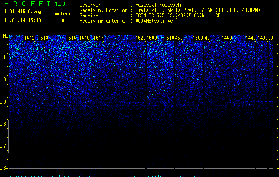Screen dimensions: 279x177
Task: Select the 1520 time marker
Action: [x=141, y=38]
